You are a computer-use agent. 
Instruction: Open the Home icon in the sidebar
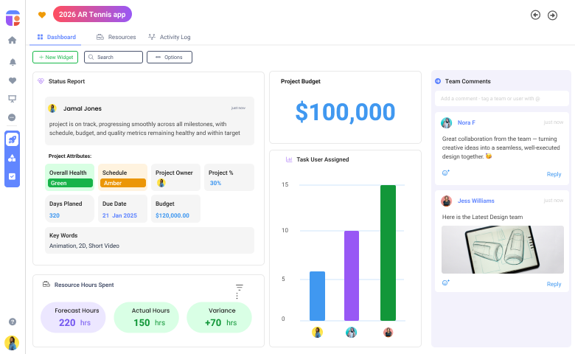[12, 41]
